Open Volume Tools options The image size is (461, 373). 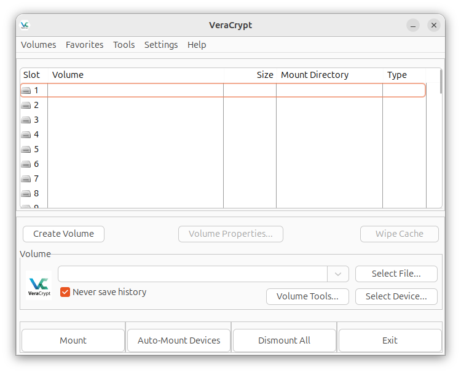tap(307, 296)
